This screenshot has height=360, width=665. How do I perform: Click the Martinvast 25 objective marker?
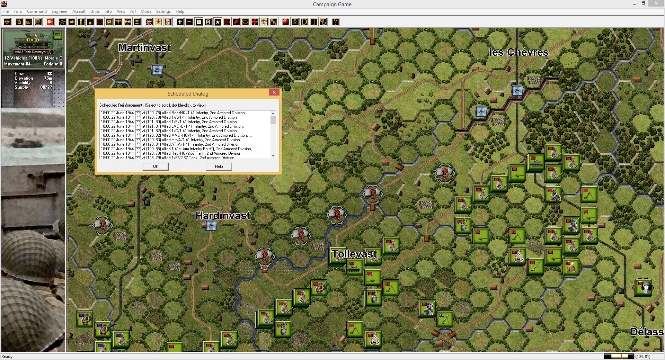(157, 70)
